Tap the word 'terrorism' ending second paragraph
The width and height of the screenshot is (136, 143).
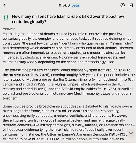tap(10, 98)
